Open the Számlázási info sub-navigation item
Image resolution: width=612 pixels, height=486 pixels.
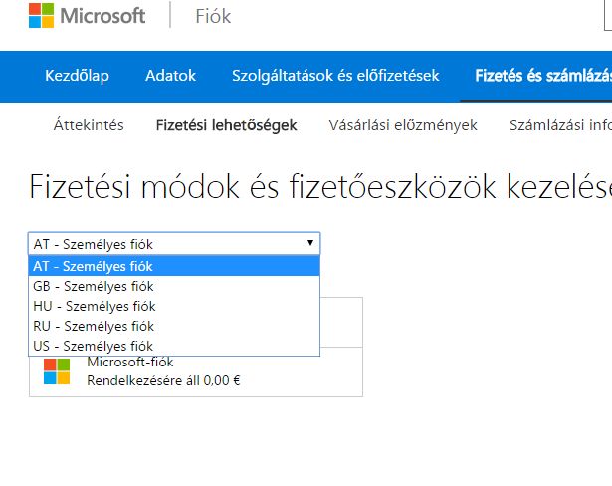[x=559, y=125]
